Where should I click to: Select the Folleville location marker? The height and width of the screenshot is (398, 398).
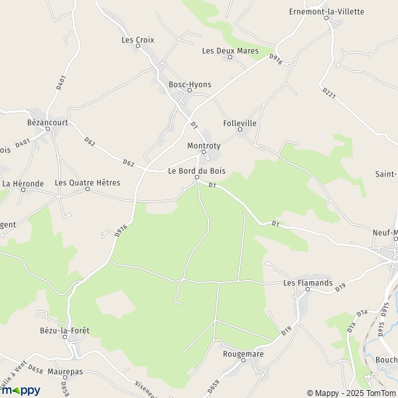[240, 129]
